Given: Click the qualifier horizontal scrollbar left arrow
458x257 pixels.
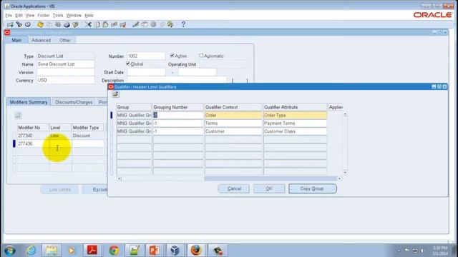Looking at the screenshot, I should click(x=120, y=178).
